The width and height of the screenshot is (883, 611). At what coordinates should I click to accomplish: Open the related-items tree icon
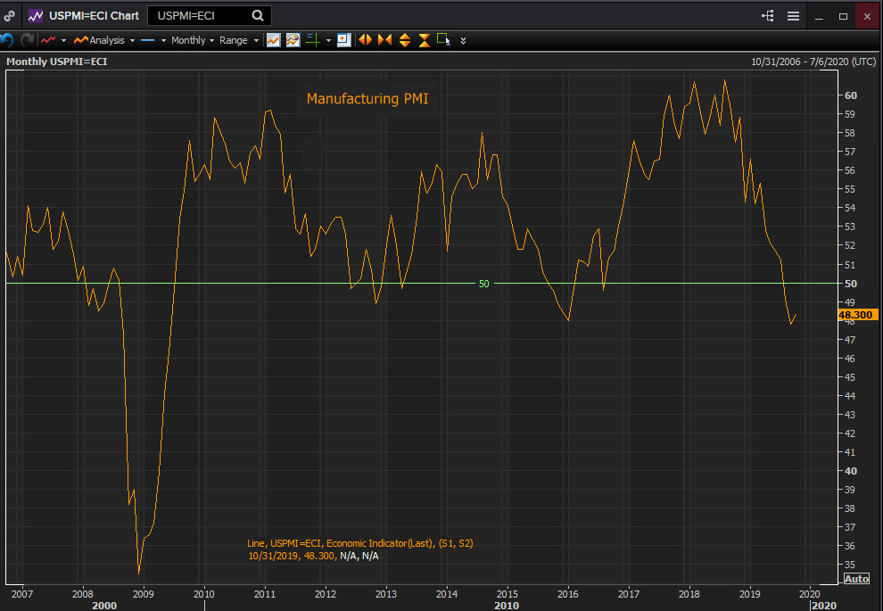[768, 16]
